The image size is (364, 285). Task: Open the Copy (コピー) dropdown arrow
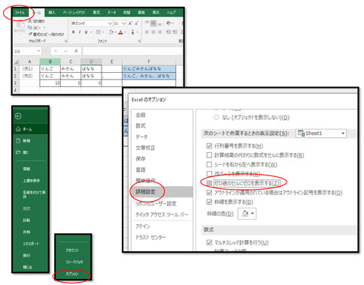tap(44, 28)
